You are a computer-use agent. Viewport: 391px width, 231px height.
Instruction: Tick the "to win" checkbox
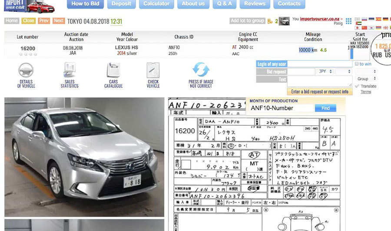click(357, 64)
